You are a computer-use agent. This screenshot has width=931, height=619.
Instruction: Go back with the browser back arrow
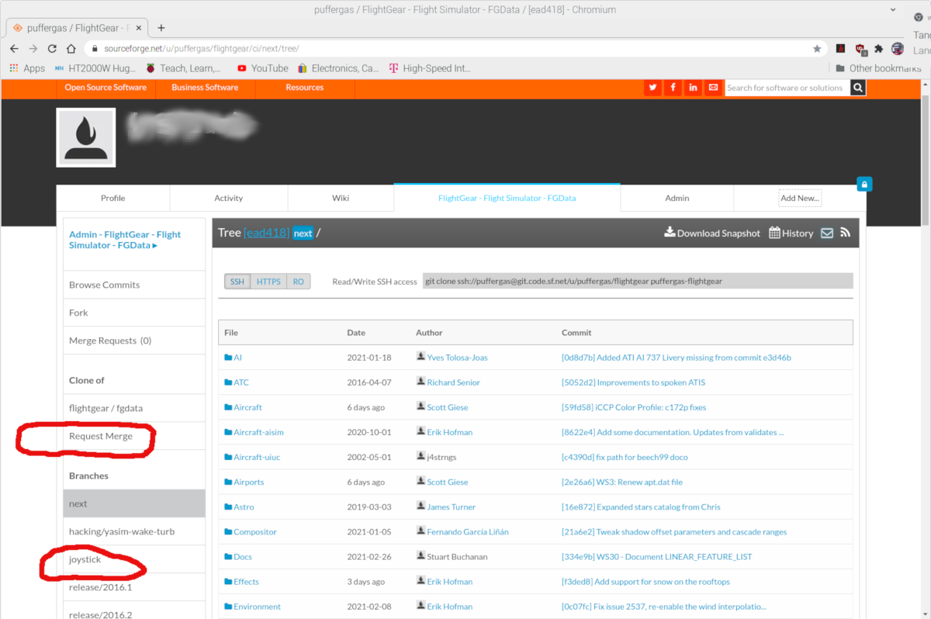[x=14, y=48]
